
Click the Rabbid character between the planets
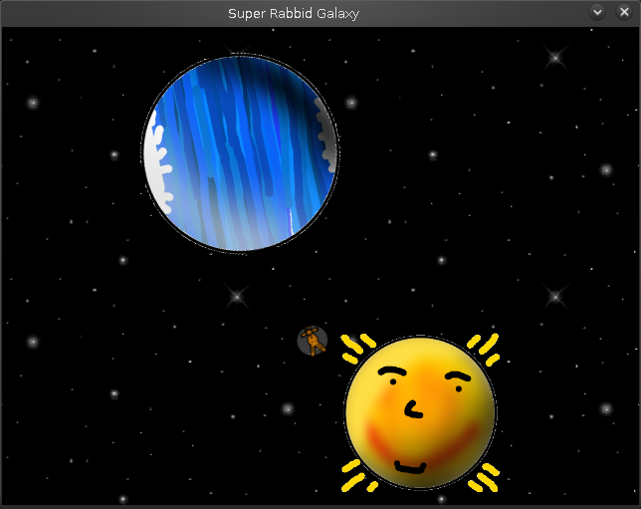click(x=313, y=342)
